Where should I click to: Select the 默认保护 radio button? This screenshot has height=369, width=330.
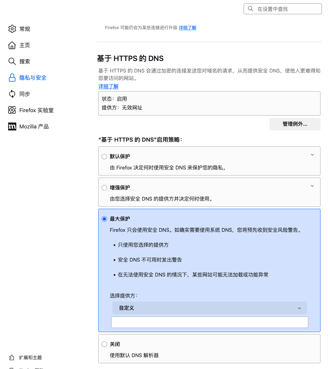(x=104, y=157)
